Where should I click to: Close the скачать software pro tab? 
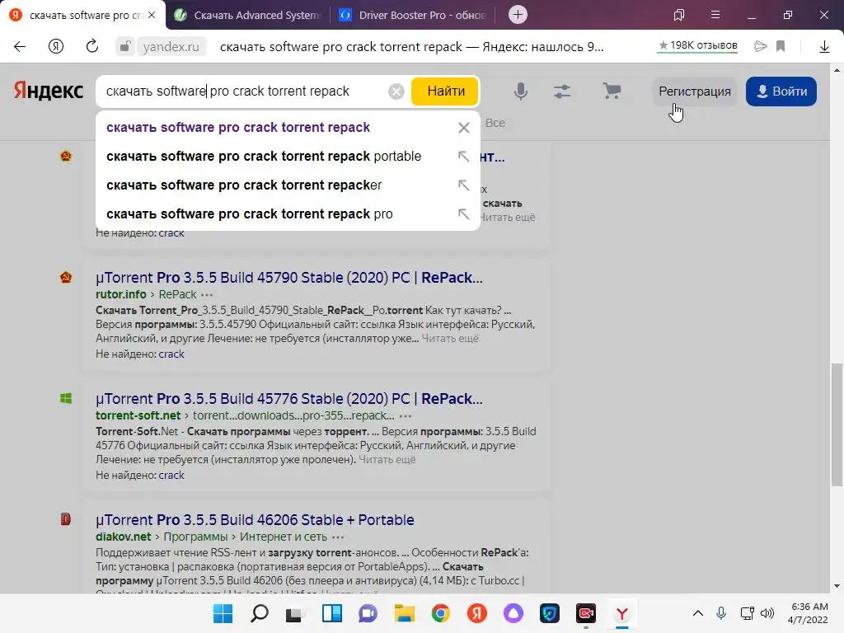click(x=152, y=15)
